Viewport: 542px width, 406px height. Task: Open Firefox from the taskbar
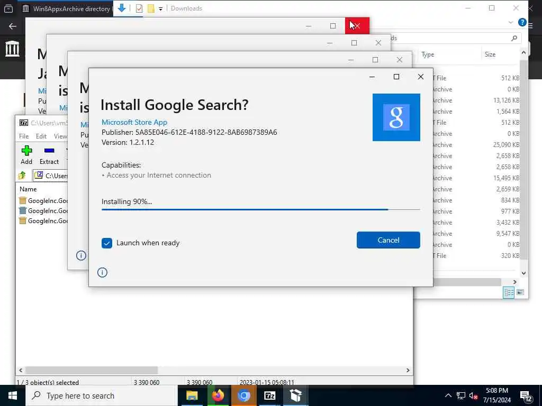218,395
